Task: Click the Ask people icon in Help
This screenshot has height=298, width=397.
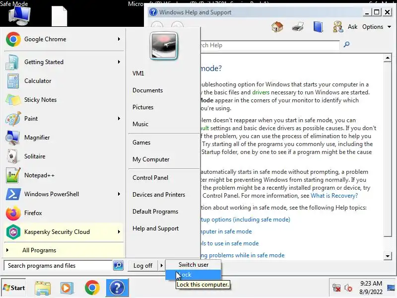Action: click(x=338, y=27)
